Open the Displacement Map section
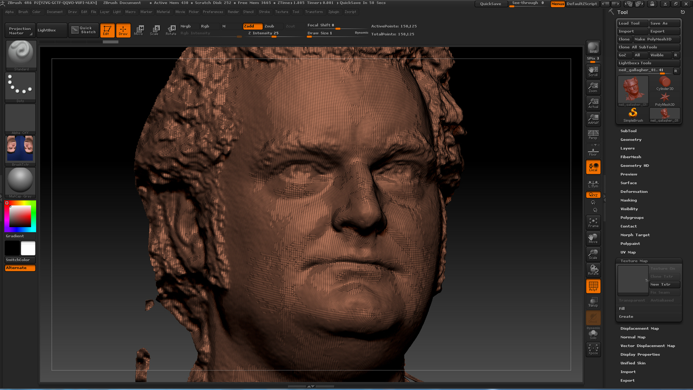 639,328
